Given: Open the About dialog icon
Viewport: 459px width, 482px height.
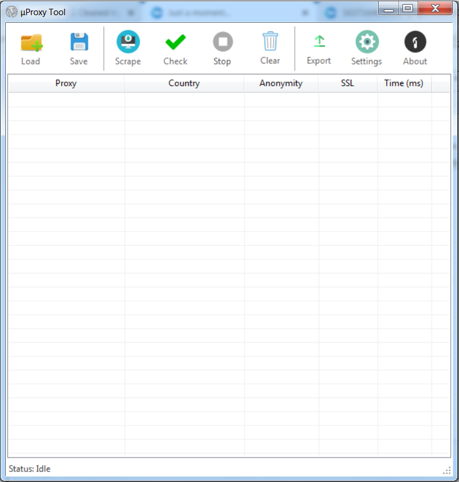Looking at the screenshot, I should click(415, 43).
